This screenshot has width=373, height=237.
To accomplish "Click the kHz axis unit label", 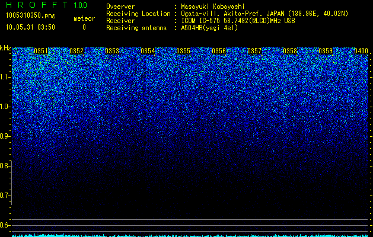I will [x=5, y=48].
